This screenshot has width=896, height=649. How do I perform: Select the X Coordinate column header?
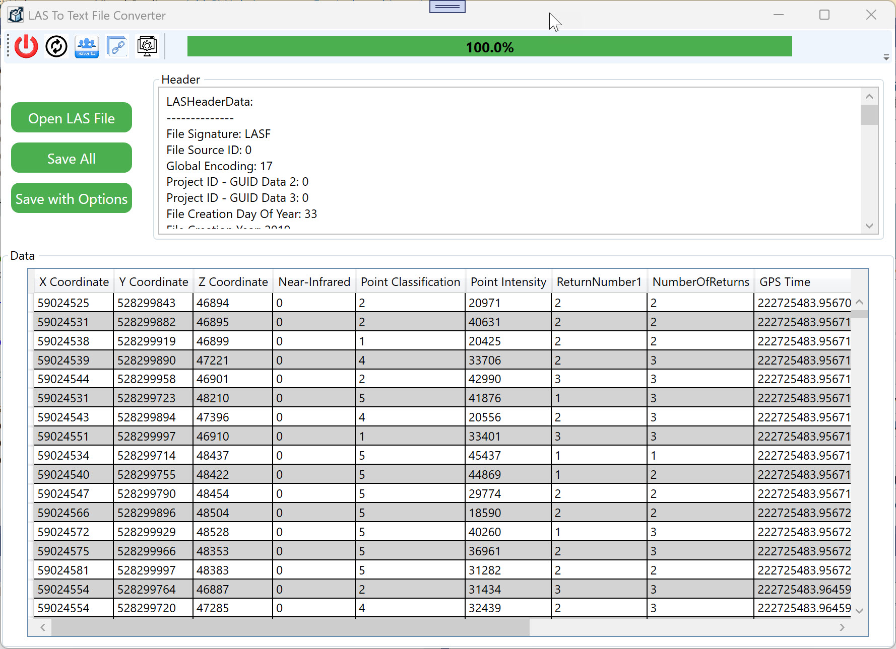pos(74,282)
